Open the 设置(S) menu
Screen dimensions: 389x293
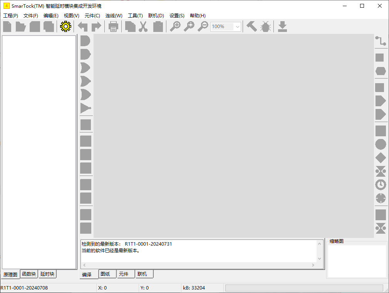pos(177,16)
